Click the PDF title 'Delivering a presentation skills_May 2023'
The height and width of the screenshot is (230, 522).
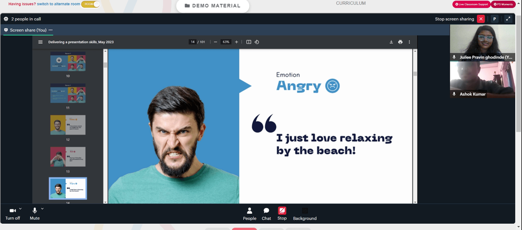point(81,42)
